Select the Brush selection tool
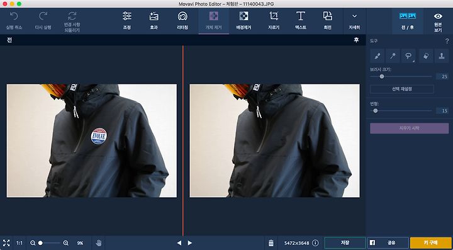The image size is (453, 250). pyautogui.click(x=377, y=56)
